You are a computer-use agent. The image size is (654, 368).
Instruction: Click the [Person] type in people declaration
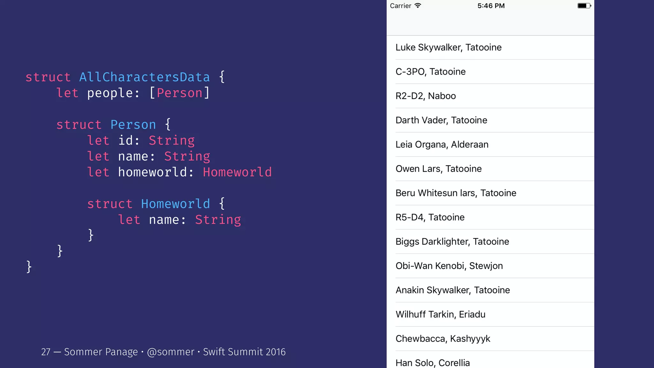tap(180, 93)
